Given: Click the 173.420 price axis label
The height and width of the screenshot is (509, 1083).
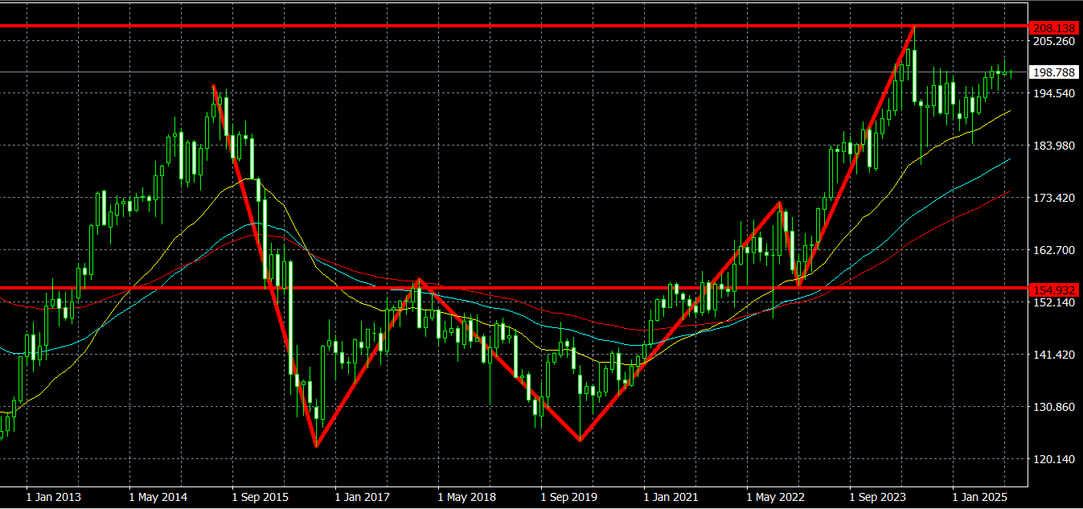Looking at the screenshot, I should point(1053,198).
